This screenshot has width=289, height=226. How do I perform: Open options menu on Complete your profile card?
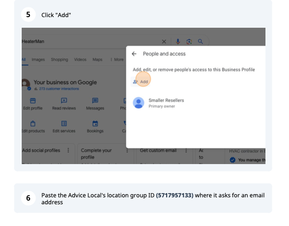coord(127,151)
